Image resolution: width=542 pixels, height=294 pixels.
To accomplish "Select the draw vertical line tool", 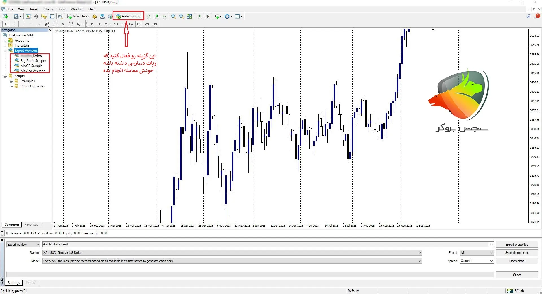I will (x=23, y=24).
